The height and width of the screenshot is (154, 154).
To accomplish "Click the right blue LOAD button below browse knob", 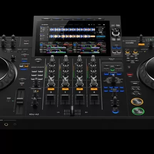I will [x=119, y=47].
